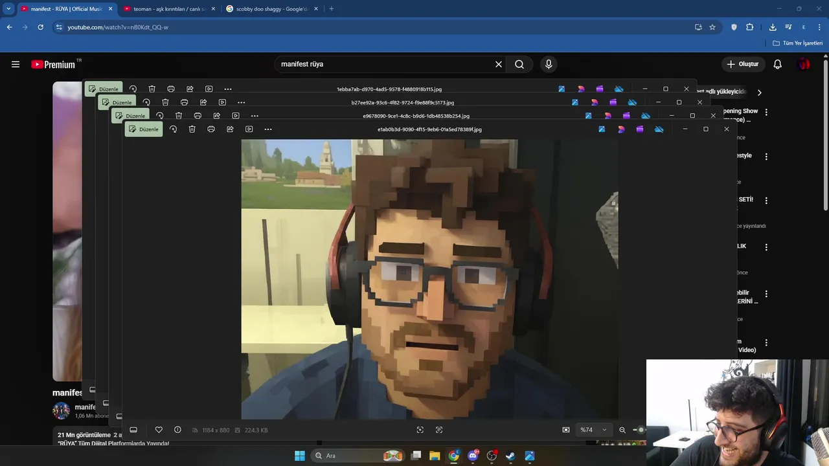Open YouTube notifications bell

[x=778, y=64]
